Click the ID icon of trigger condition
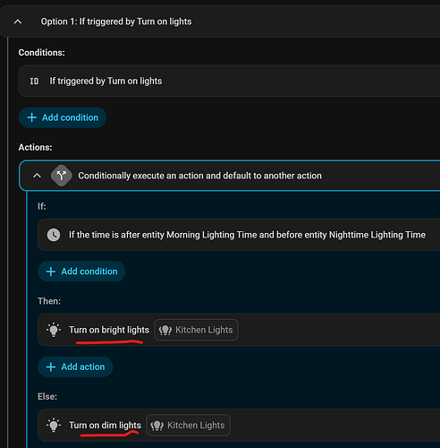The width and height of the screenshot is (440, 448). (34, 81)
